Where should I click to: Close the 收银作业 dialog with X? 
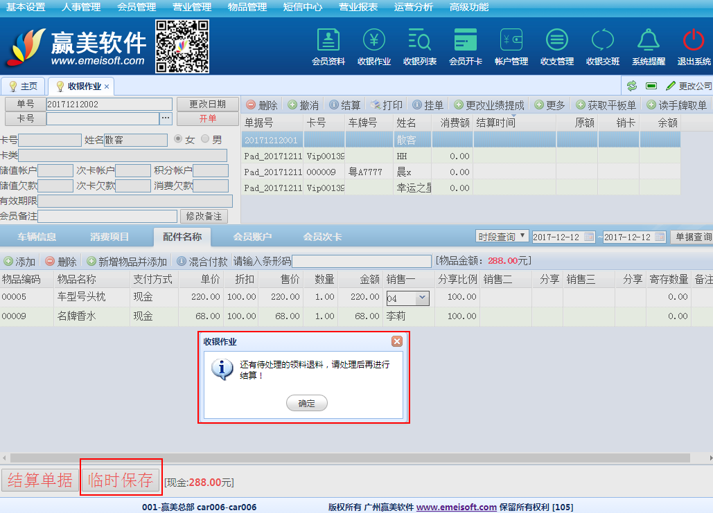(397, 341)
